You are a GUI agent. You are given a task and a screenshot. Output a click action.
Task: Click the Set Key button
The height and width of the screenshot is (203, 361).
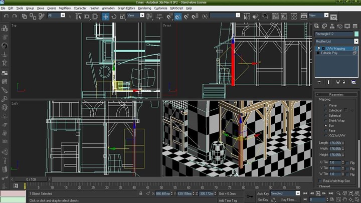click(263, 199)
